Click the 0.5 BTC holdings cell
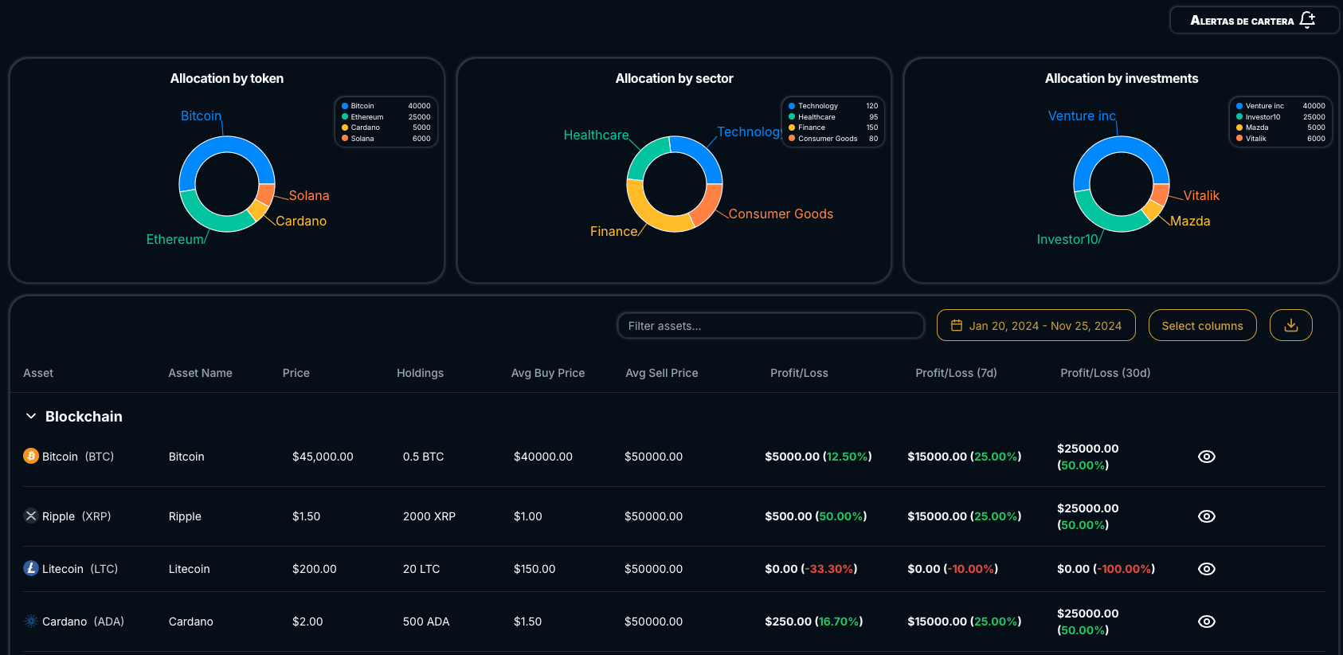The height and width of the screenshot is (655, 1343). (423, 457)
